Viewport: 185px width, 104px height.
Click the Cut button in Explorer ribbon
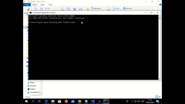[47, 8]
